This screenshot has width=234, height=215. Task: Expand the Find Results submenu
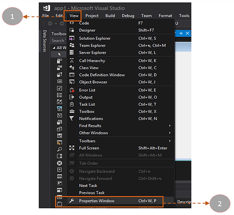pos(170,126)
